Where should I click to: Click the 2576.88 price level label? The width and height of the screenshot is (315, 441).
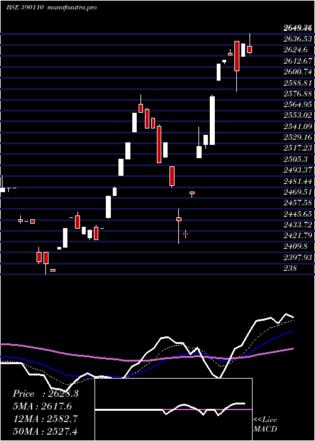coord(297,94)
